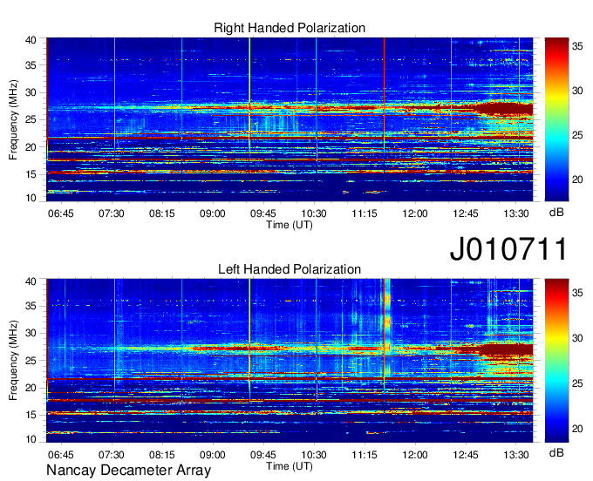Click the 09:00 tick of Right Handed plot
The image size is (593, 481).
213,213
